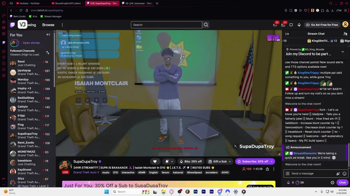This screenshot has width=350, height=196.
Task: Open the user profile avatar menu
Action: point(345,25)
